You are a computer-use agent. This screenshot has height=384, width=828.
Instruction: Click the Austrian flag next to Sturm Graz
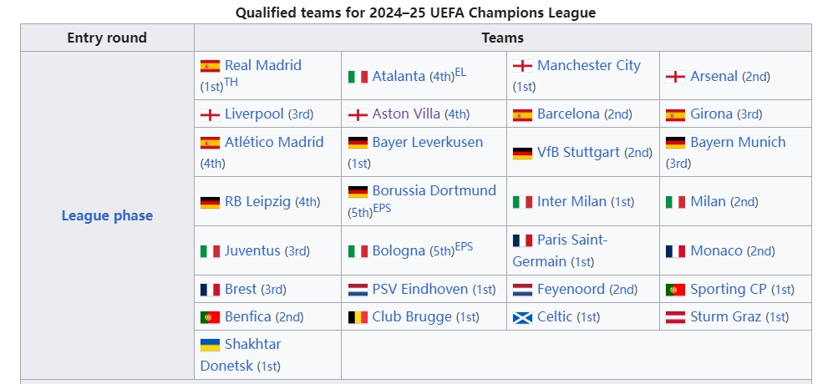pyautogui.click(x=675, y=317)
